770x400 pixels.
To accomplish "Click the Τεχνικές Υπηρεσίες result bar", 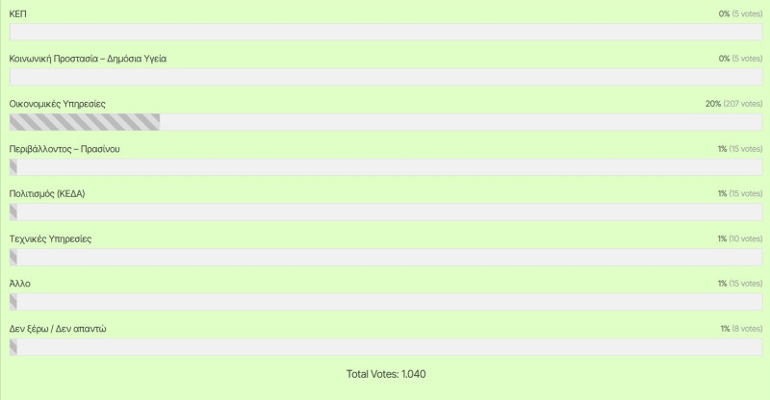I will [386, 257].
